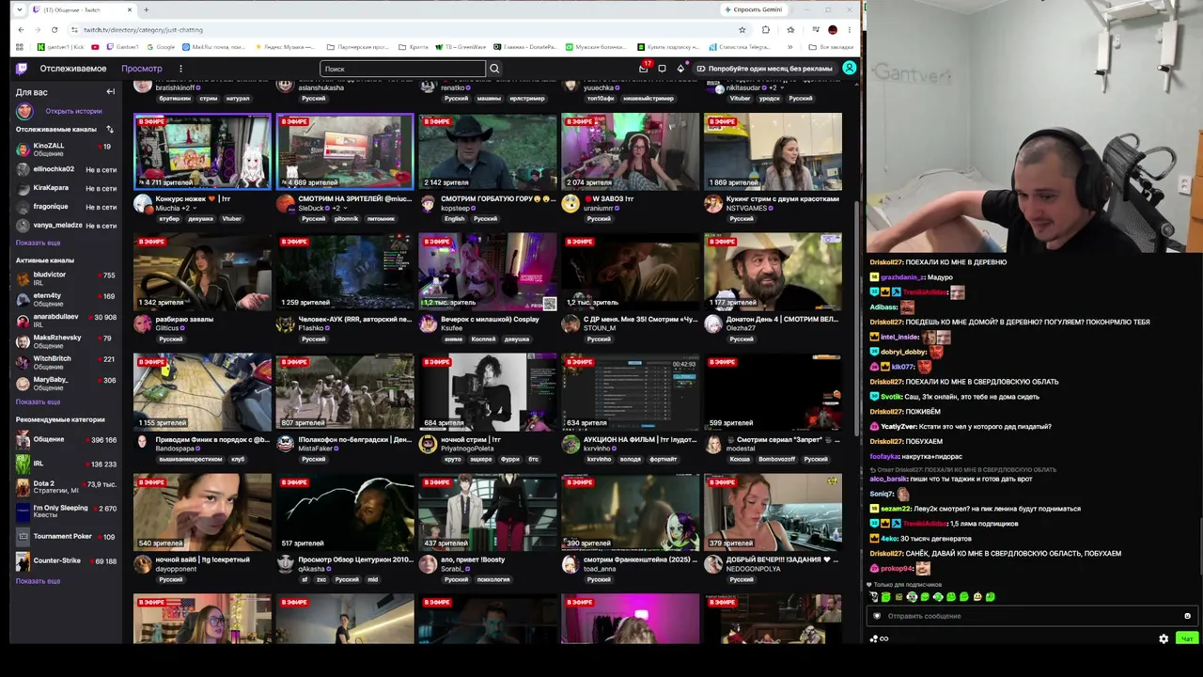This screenshot has width=1203, height=677.
Task: Click the green Чат button
Action: point(1187,638)
